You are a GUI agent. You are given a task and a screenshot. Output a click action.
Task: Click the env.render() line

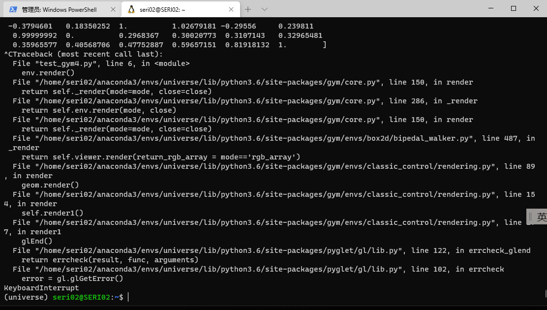(48, 73)
